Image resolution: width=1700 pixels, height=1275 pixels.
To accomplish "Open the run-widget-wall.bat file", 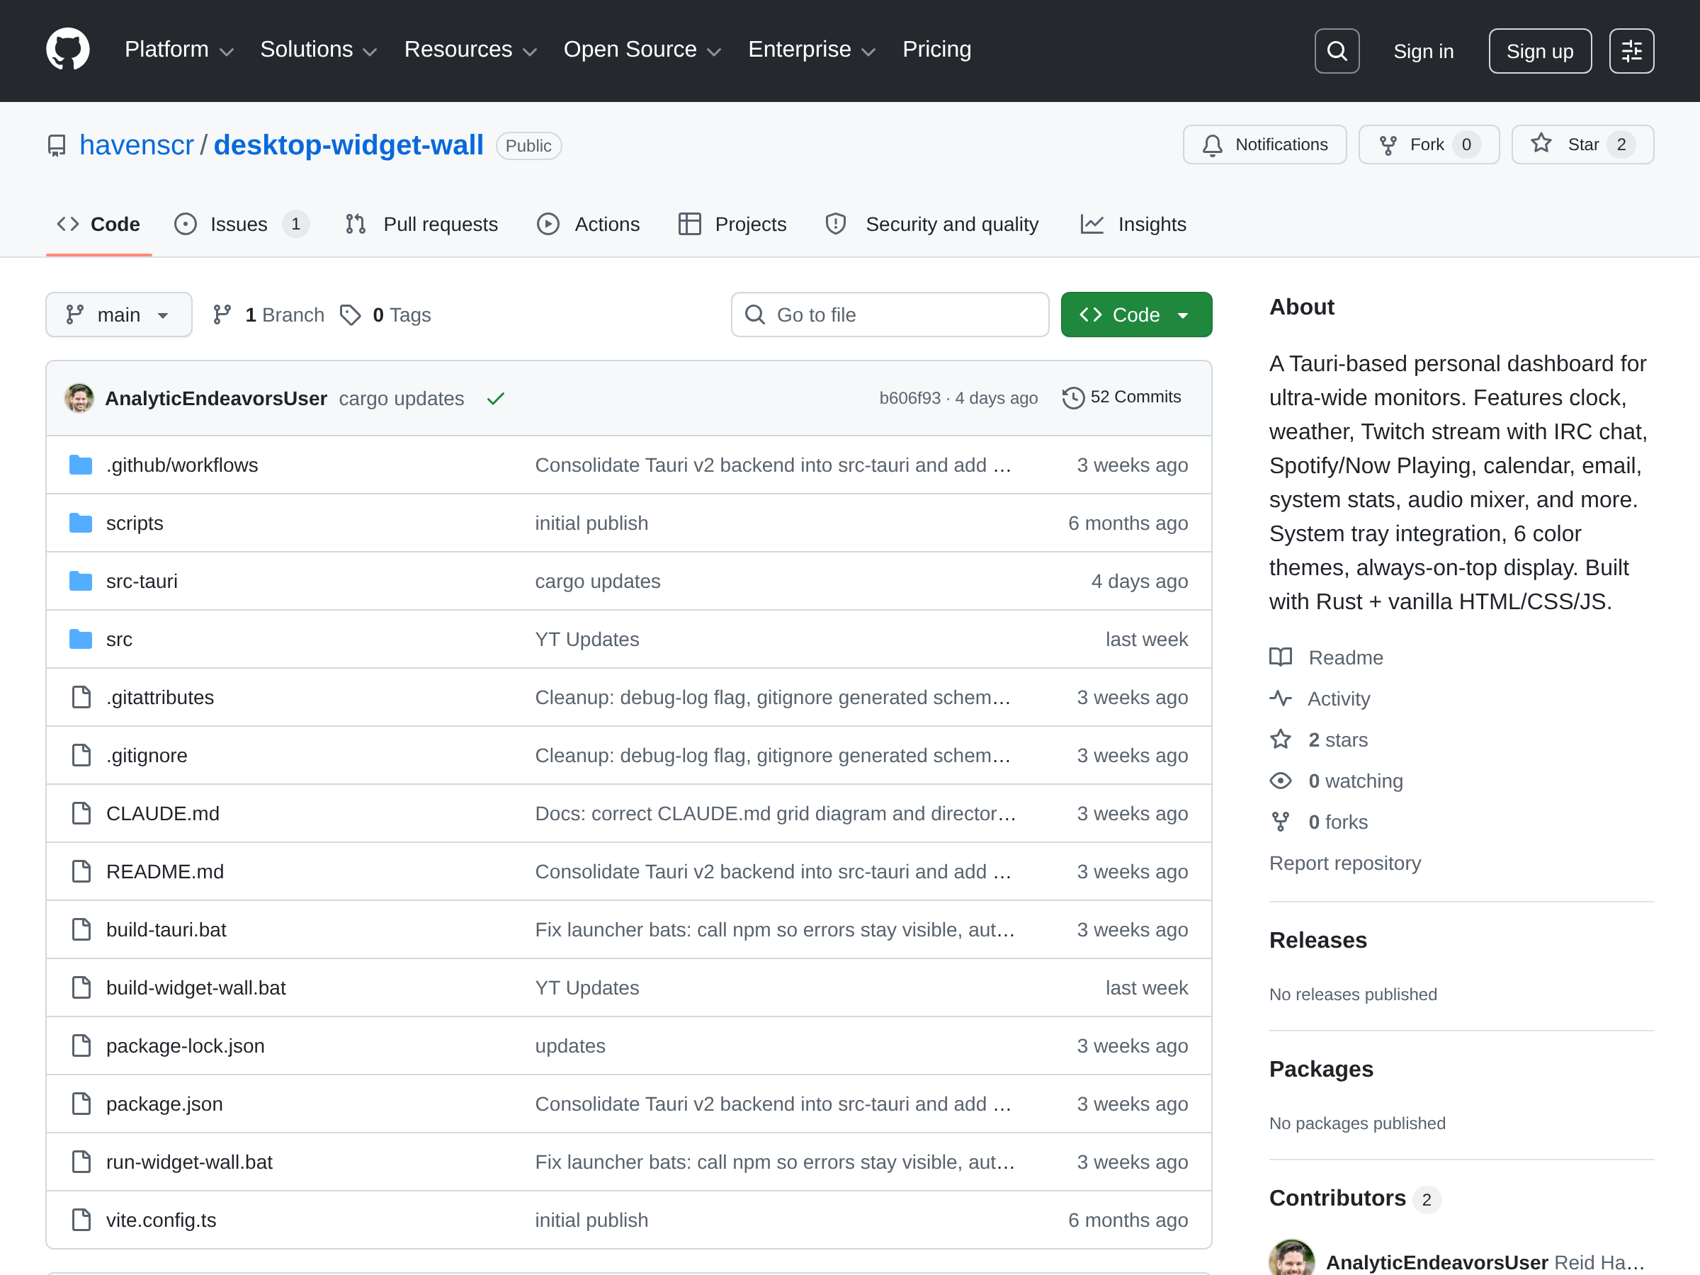I will pyautogui.click(x=189, y=1162).
